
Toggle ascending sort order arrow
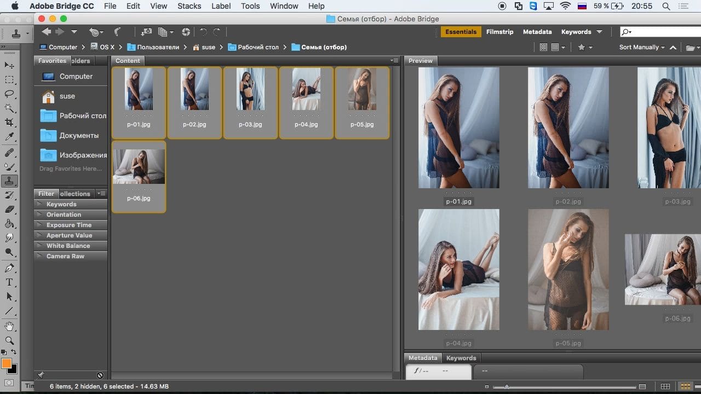[x=673, y=48]
